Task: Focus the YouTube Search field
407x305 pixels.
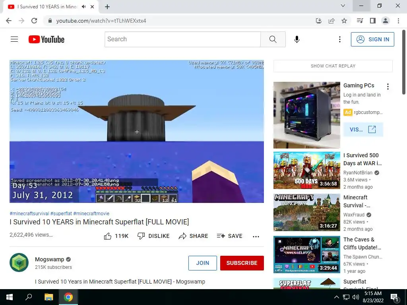Action: click(183, 39)
